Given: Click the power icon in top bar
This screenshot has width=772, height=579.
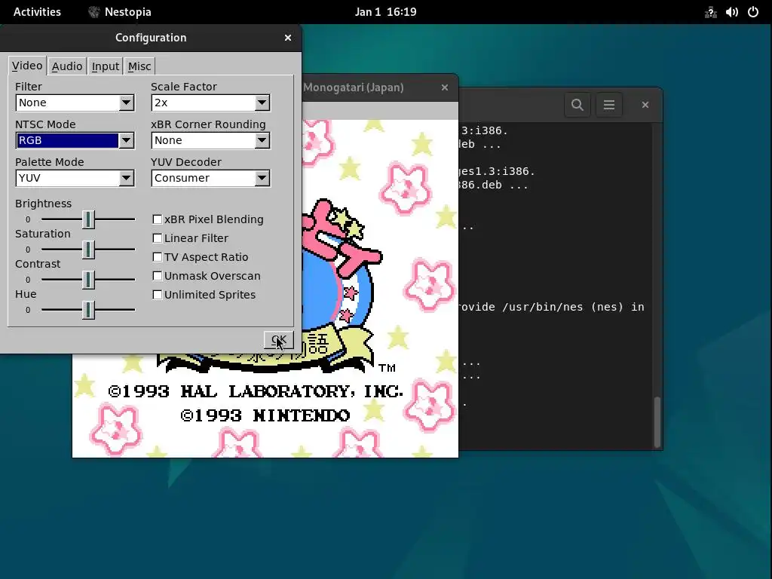Looking at the screenshot, I should click(x=753, y=12).
